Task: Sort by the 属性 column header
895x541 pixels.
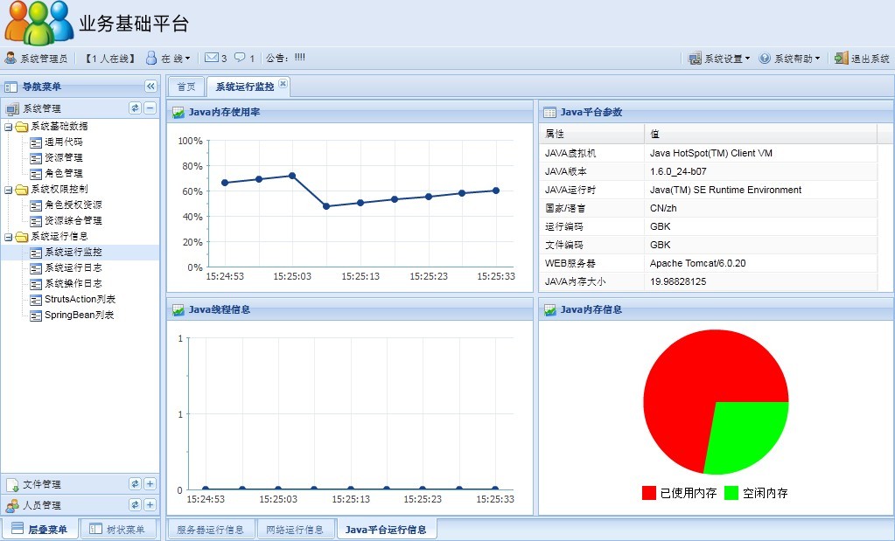Action: (x=591, y=134)
